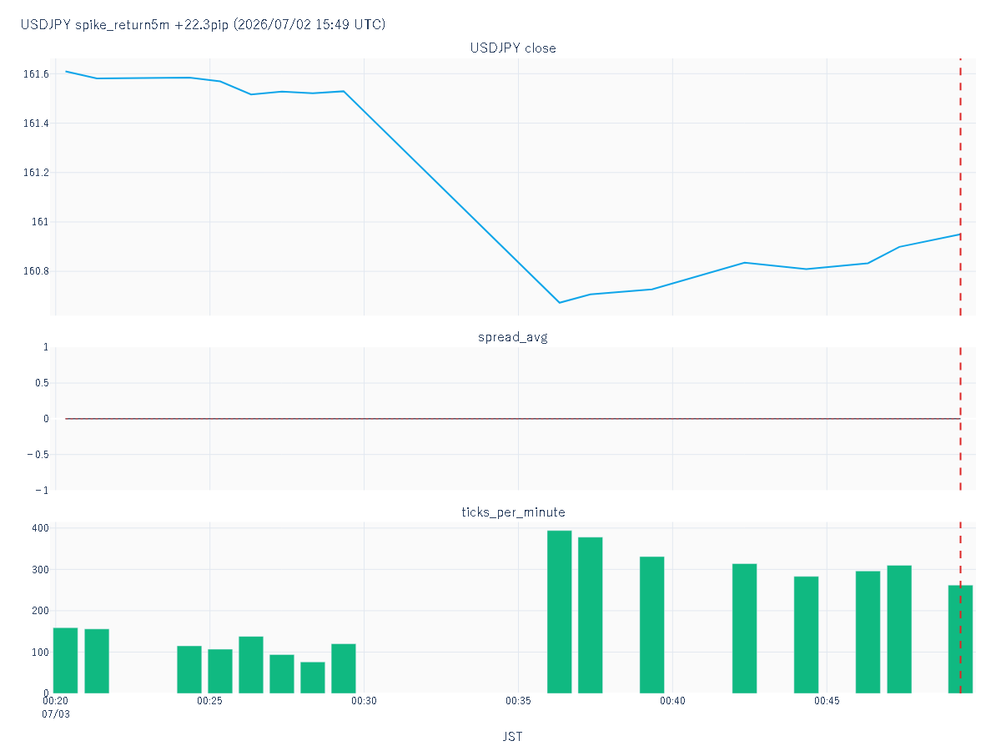Image resolution: width=1001 pixels, height=751 pixels.
Task: Click the red dashed marker in the spread_avg chart
Action: [x=960, y=419]
